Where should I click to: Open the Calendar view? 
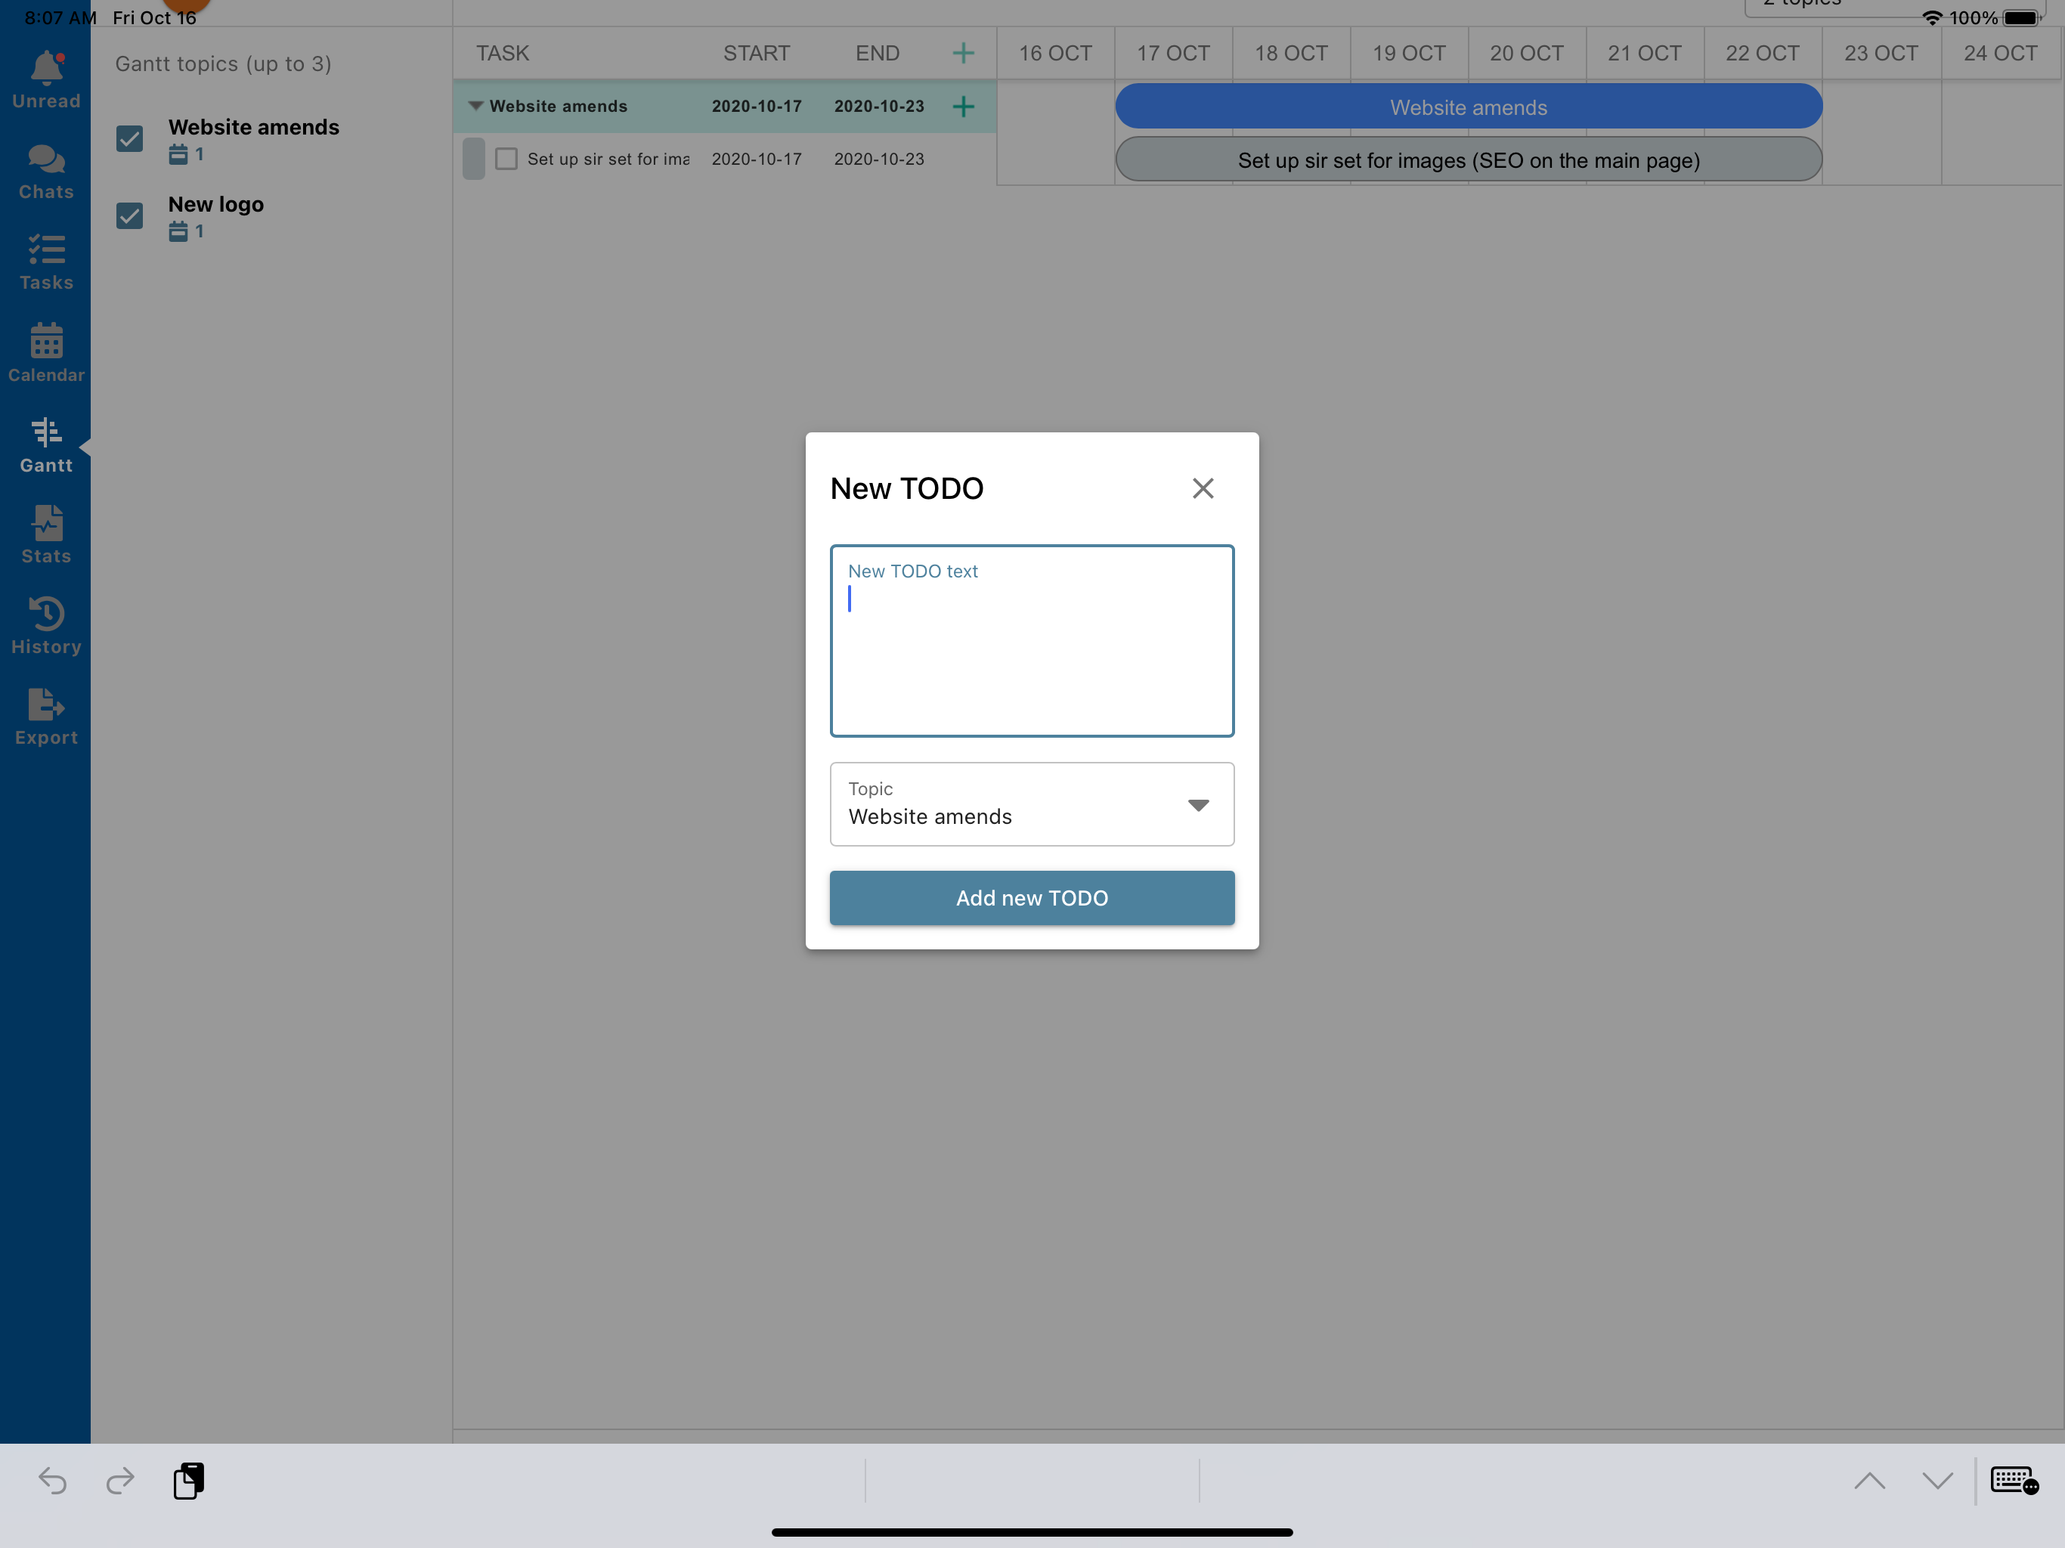point(46,354)
